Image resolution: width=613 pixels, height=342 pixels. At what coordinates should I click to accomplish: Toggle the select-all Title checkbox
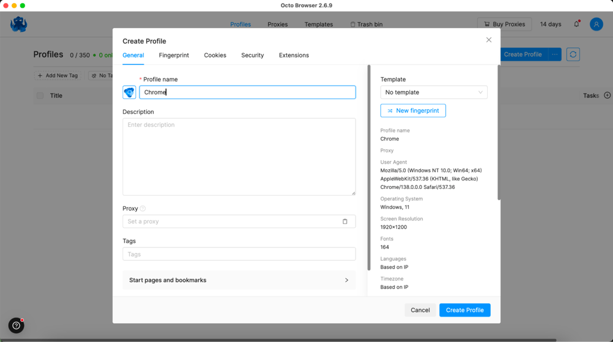40,95
